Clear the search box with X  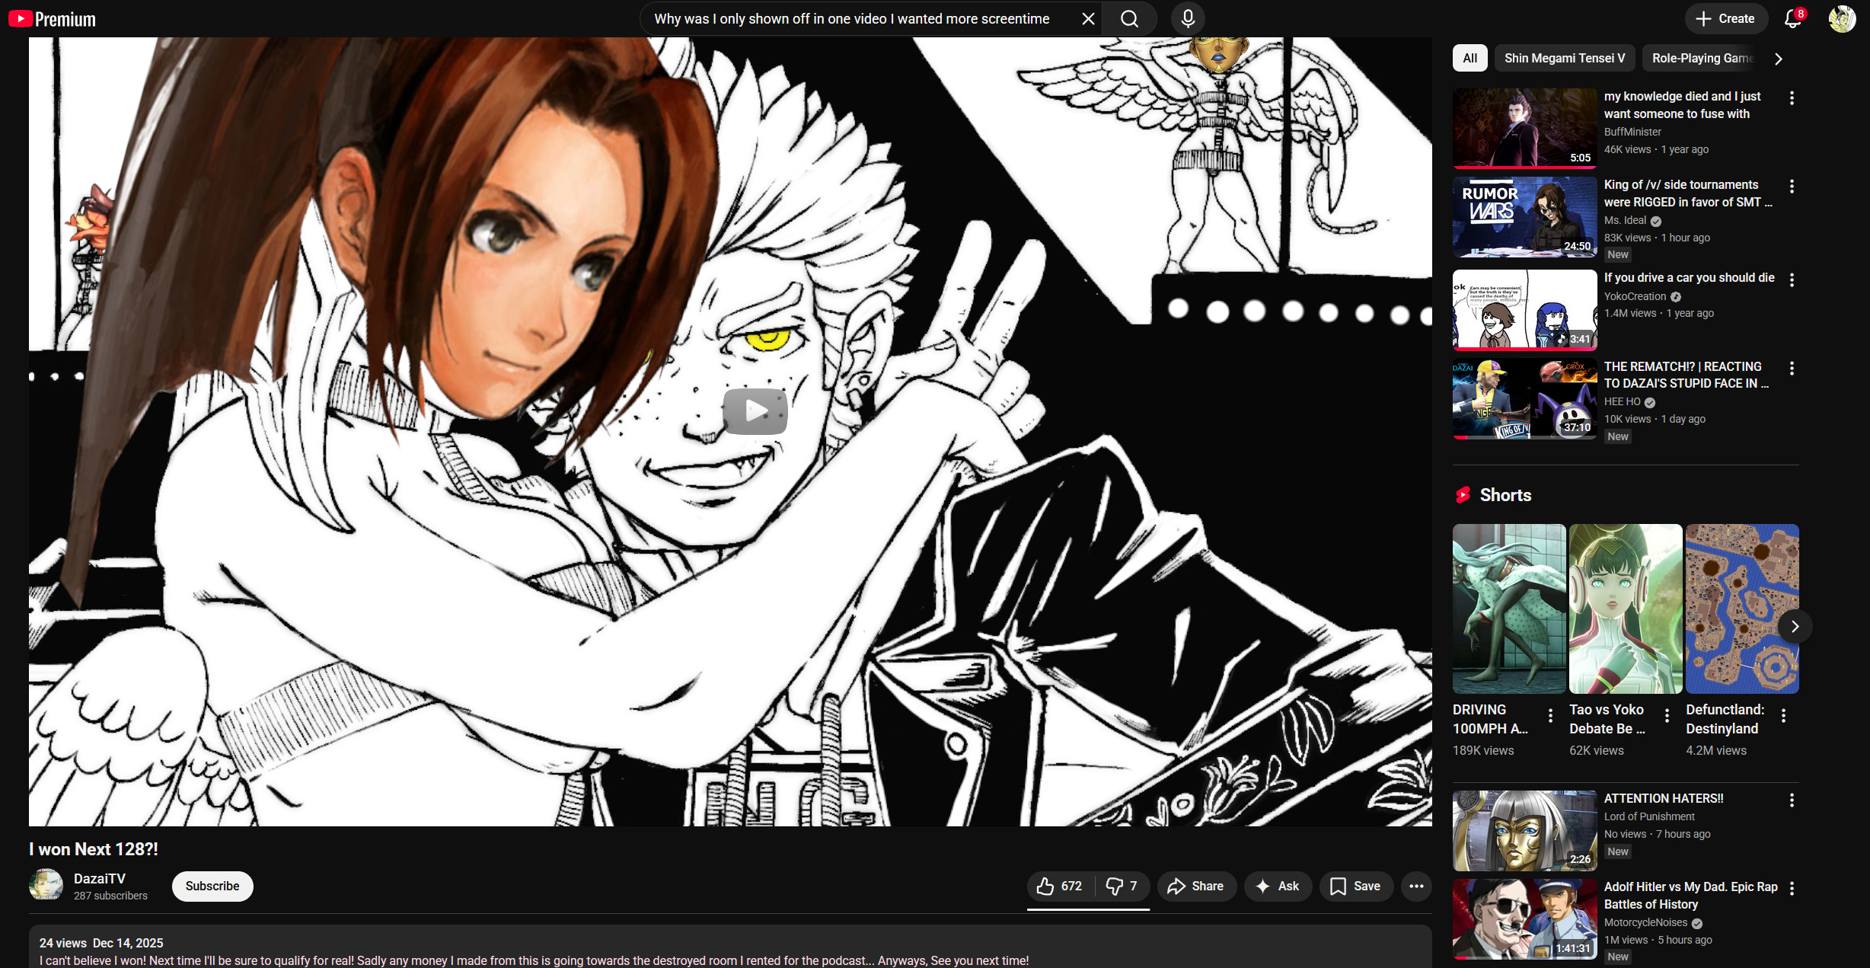click(x=1088, y=18)
